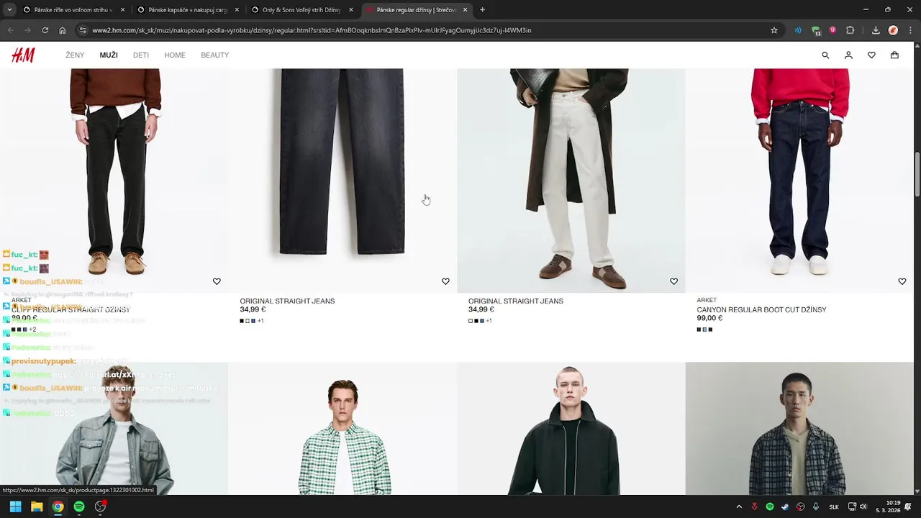
Task: Select first colour swatch of Canyon jeans
Action: click(699, 330)
